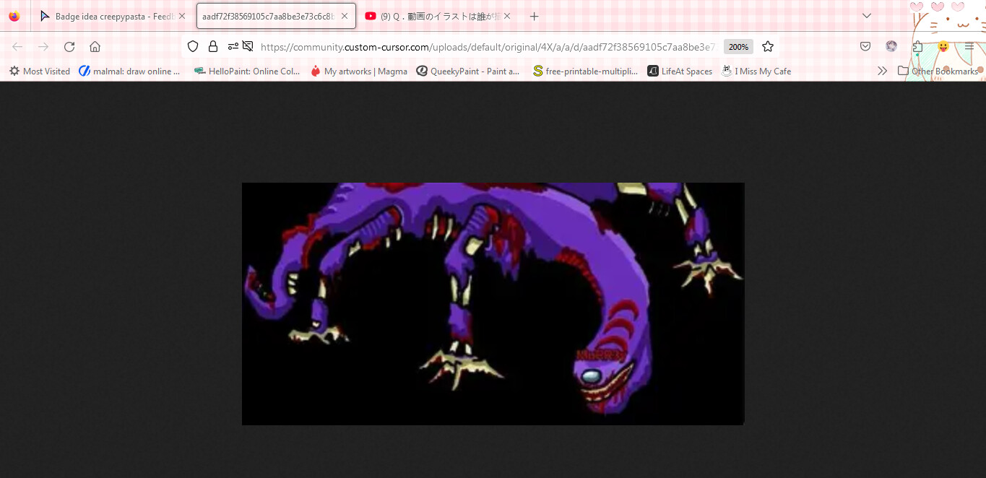Open the Firefox application hamburger menu
Screen dimensions: 986x478
point(969,46)
